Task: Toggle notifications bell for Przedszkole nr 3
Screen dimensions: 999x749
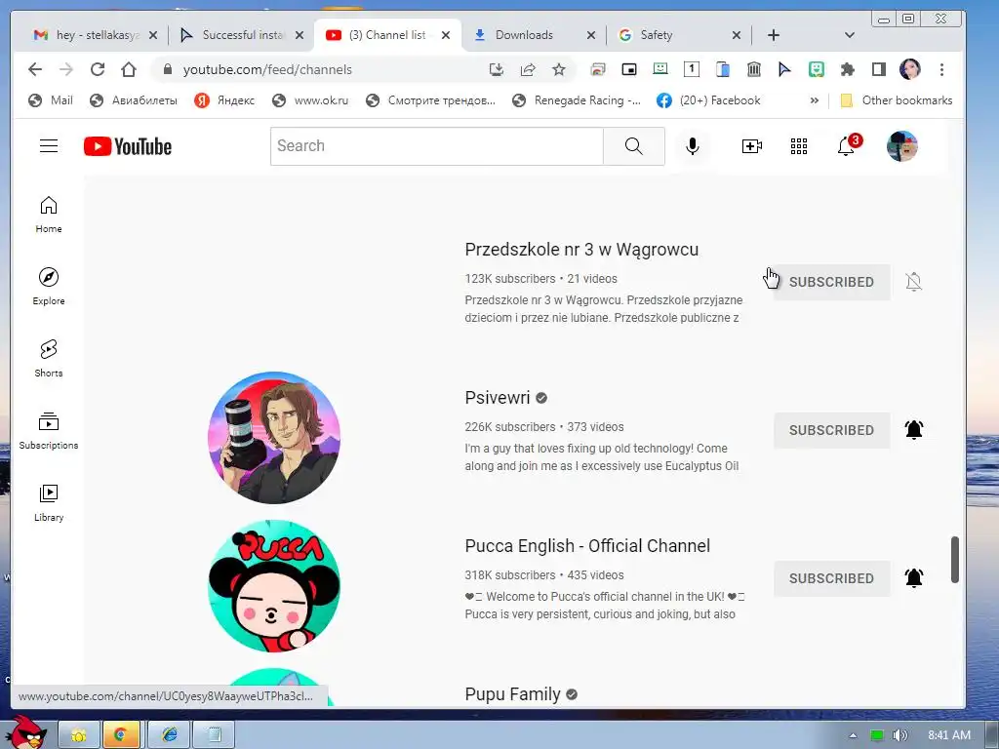Action: 913,282
